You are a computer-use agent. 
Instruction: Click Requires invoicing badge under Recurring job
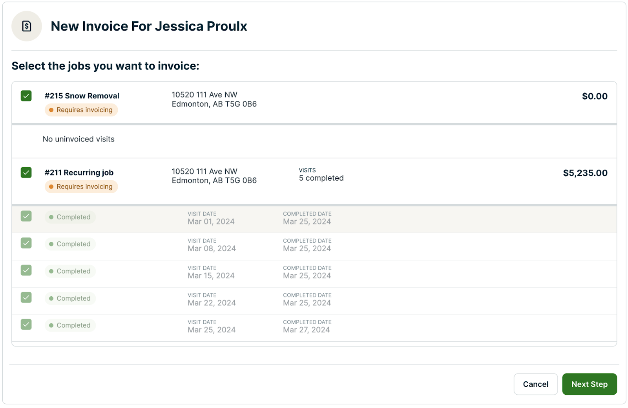point(81,187)
